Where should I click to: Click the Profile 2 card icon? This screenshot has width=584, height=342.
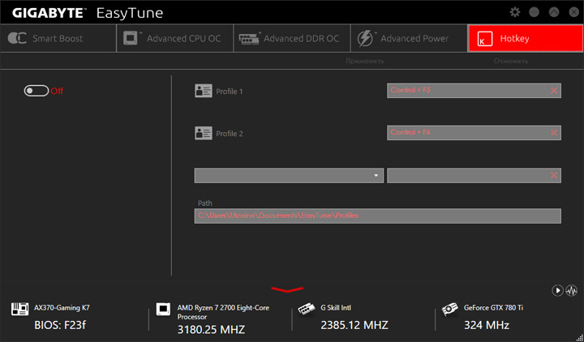(204, 133)
